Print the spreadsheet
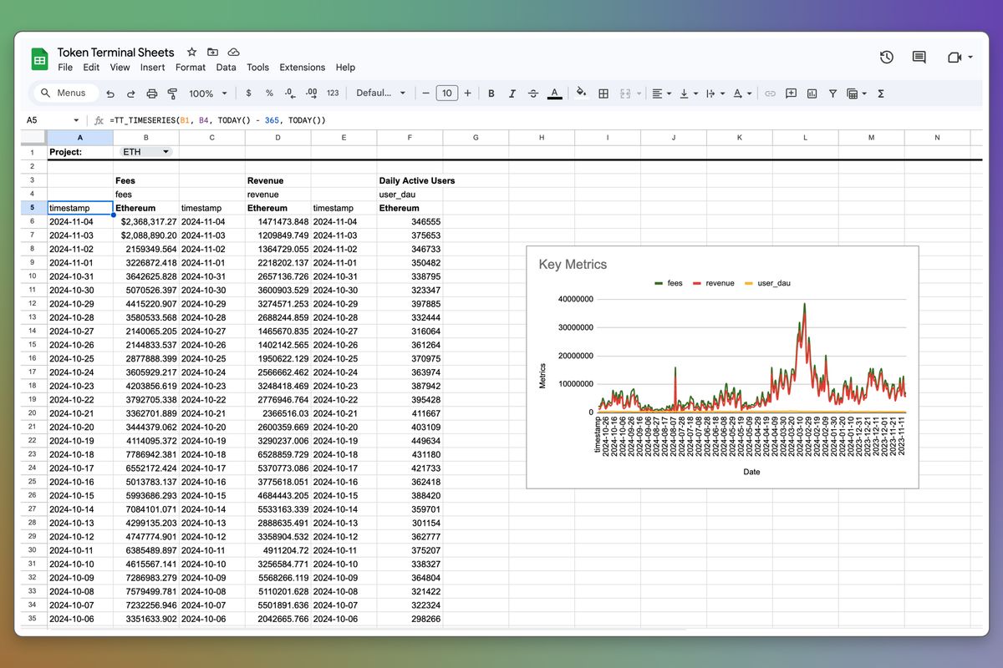1003x668 pixels. (152, 94)
